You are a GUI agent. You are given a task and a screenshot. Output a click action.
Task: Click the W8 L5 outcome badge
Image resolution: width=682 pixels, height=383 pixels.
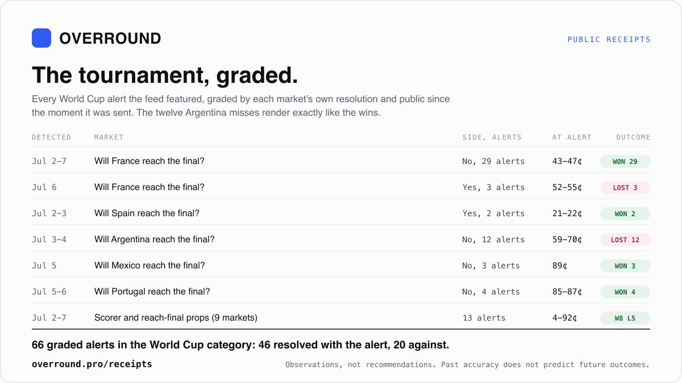(625, 318)
